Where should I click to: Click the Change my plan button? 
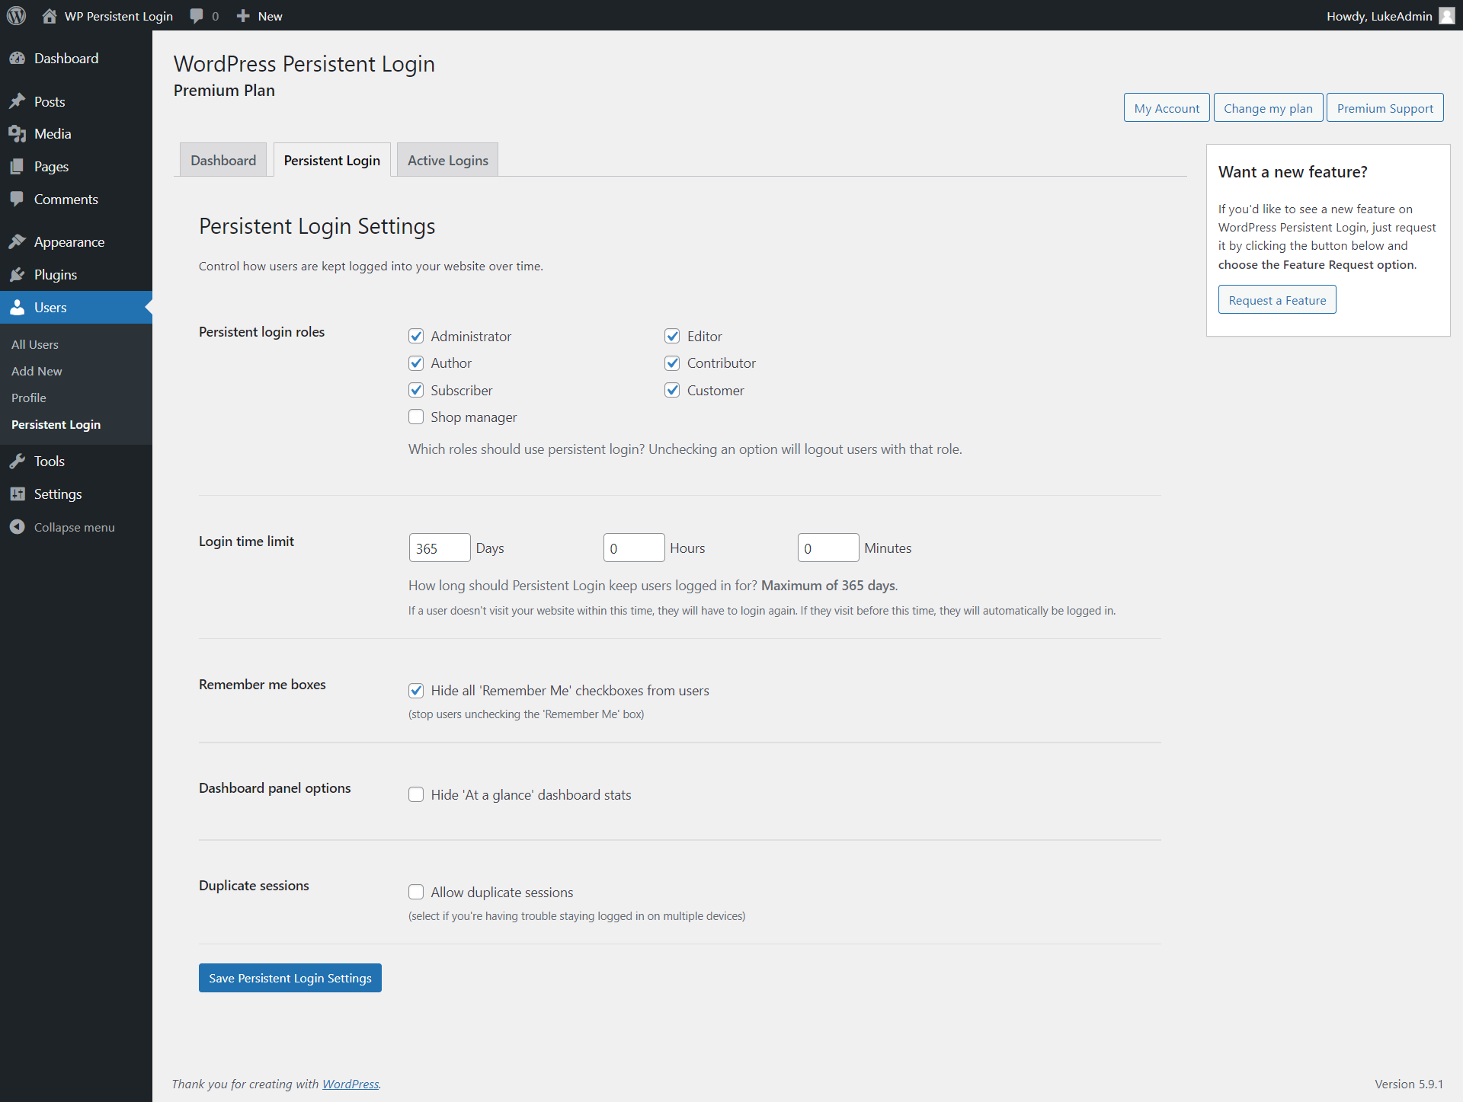(x=1268, y=108)
